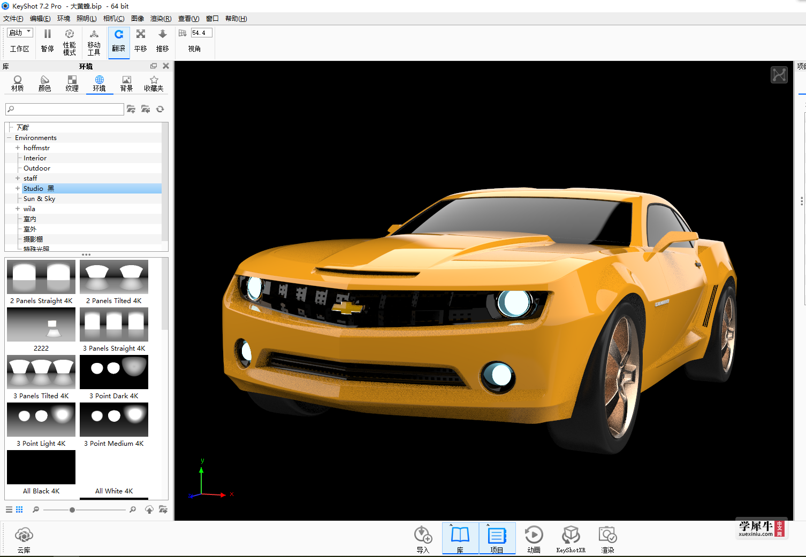This screenshot has height=557, width=806.
Task: Open the Cloud Library (云库)
Action: point(24,540)
